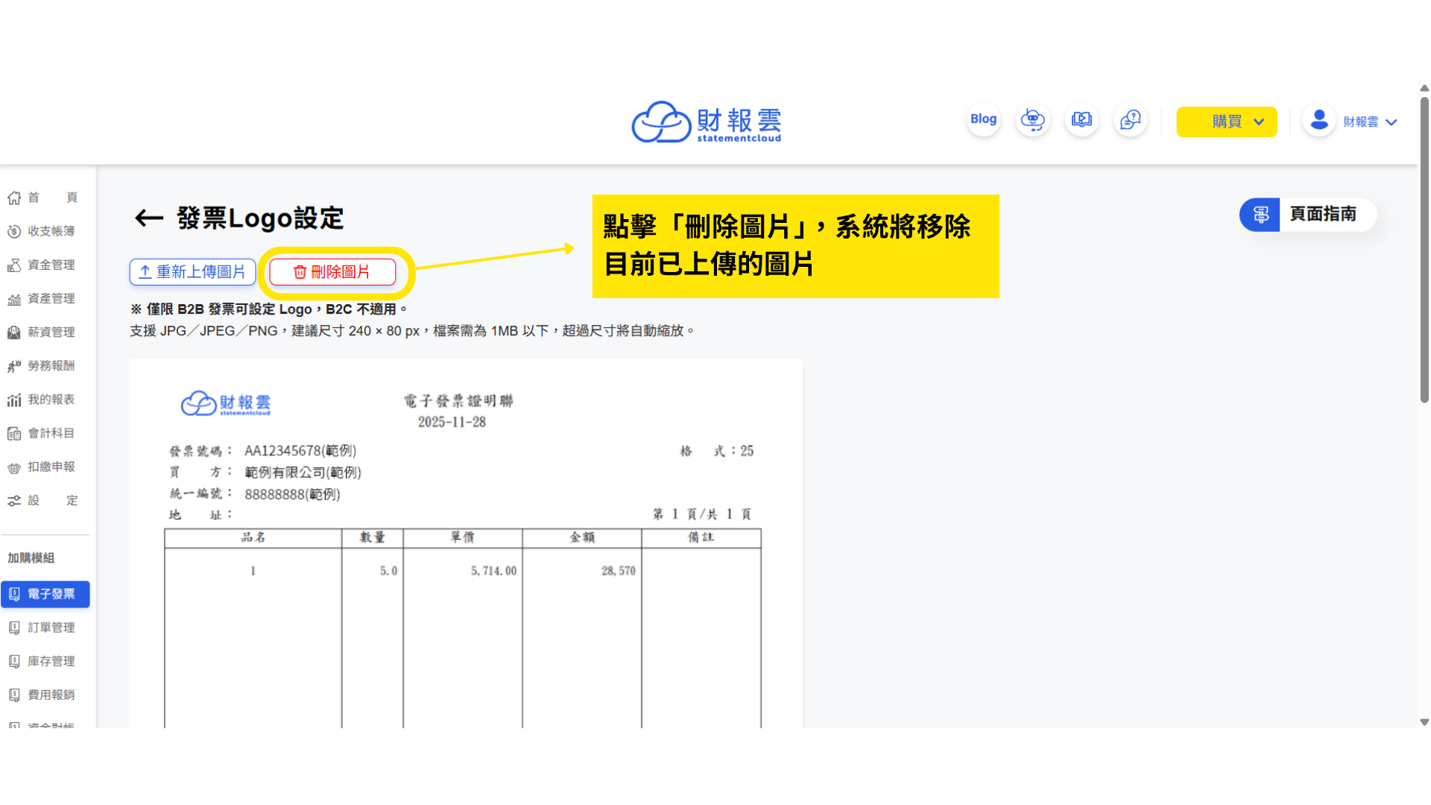Click the Blog round button

click(x=983, y=119)
